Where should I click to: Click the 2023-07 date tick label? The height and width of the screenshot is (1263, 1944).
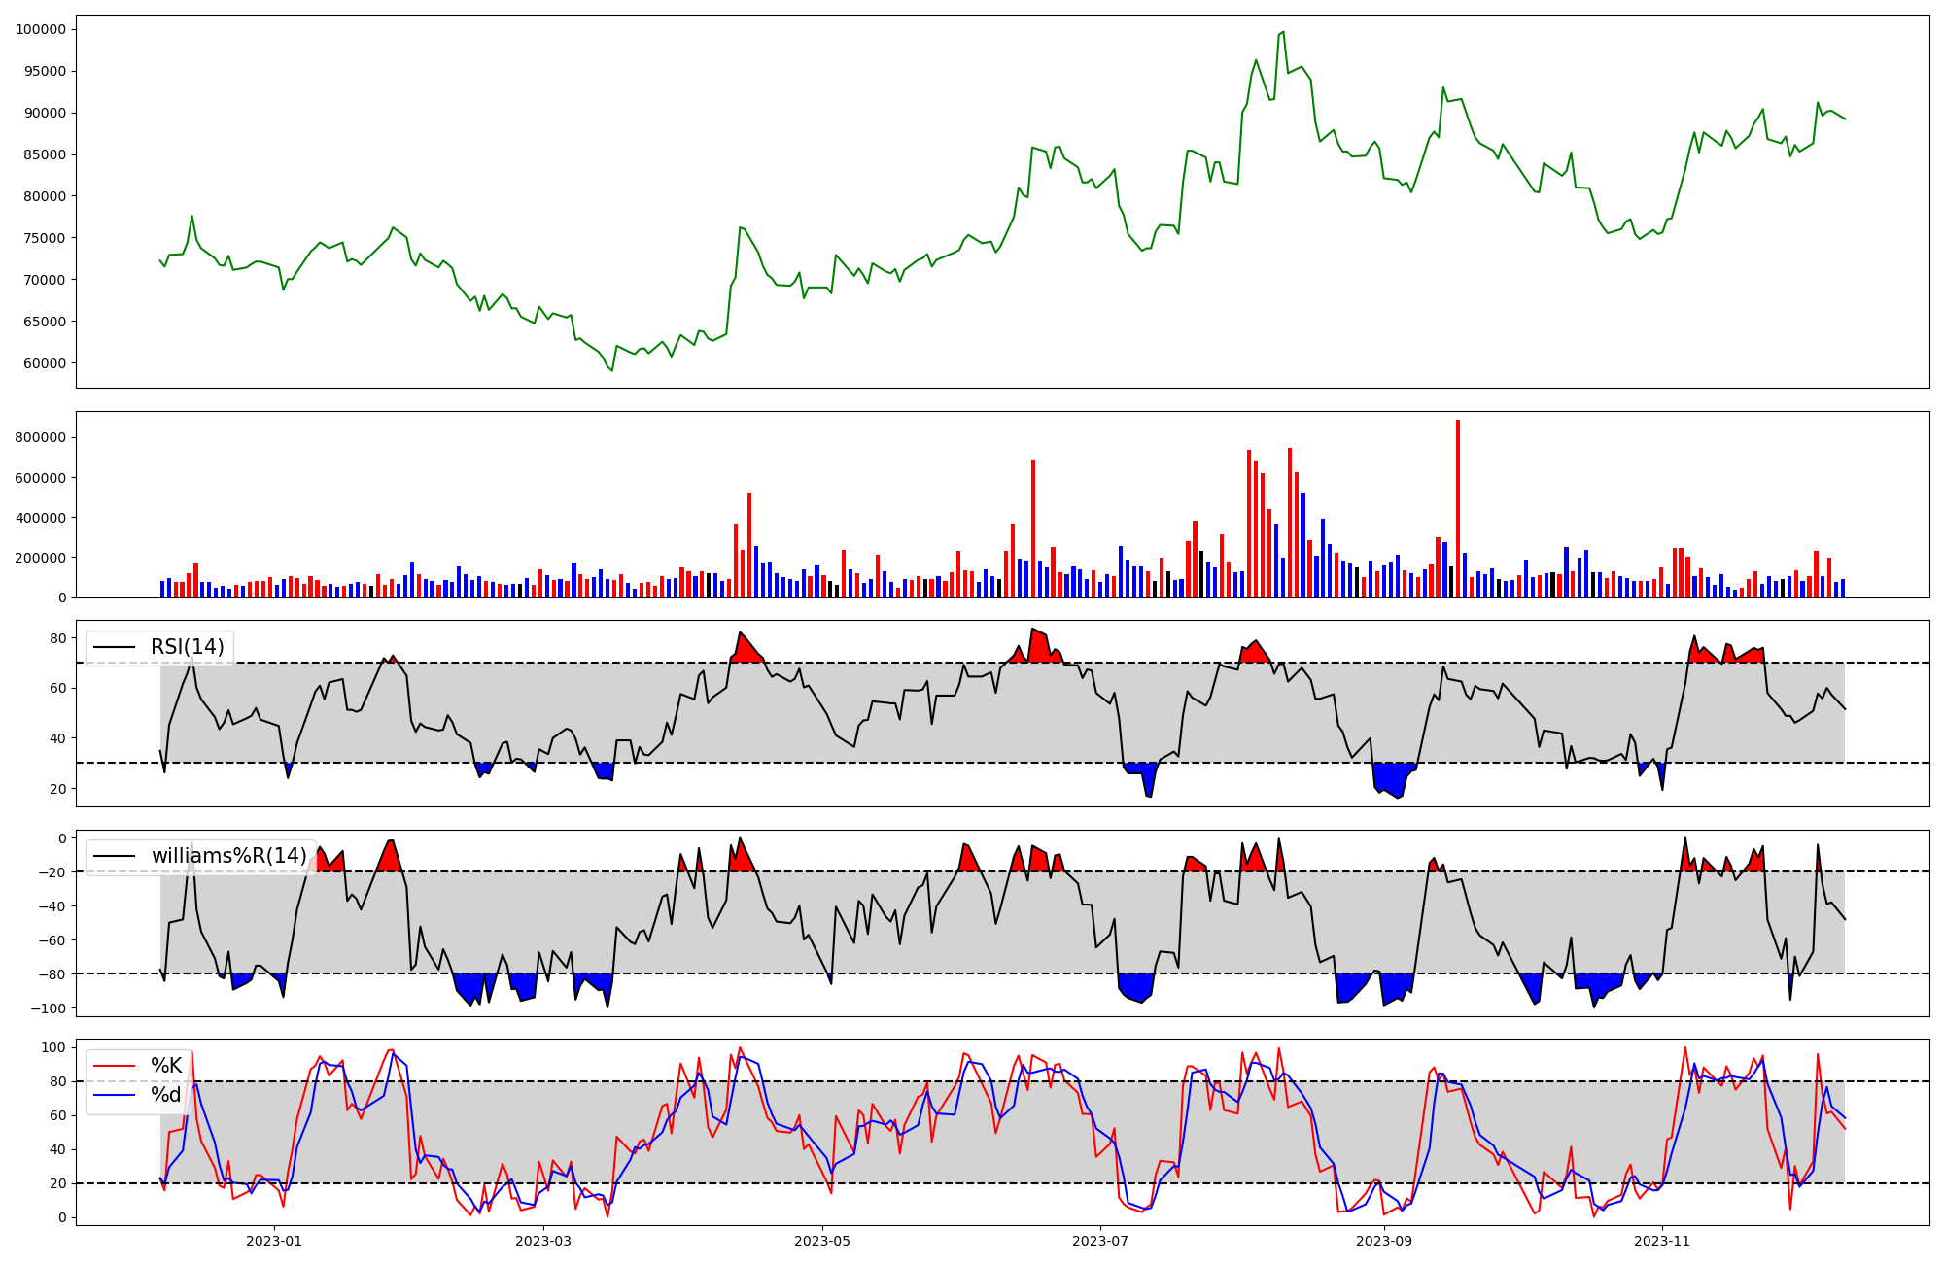[x=1100, y=1241]
